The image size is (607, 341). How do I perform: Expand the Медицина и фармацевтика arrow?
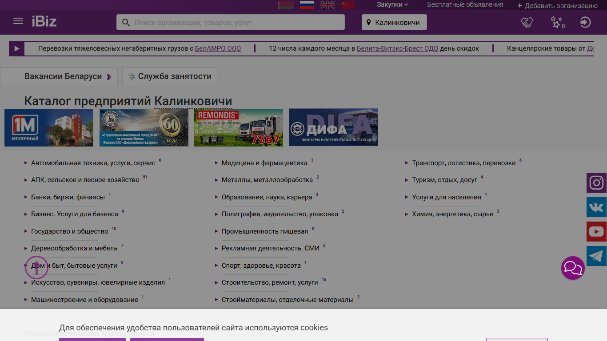coord(216,163)
